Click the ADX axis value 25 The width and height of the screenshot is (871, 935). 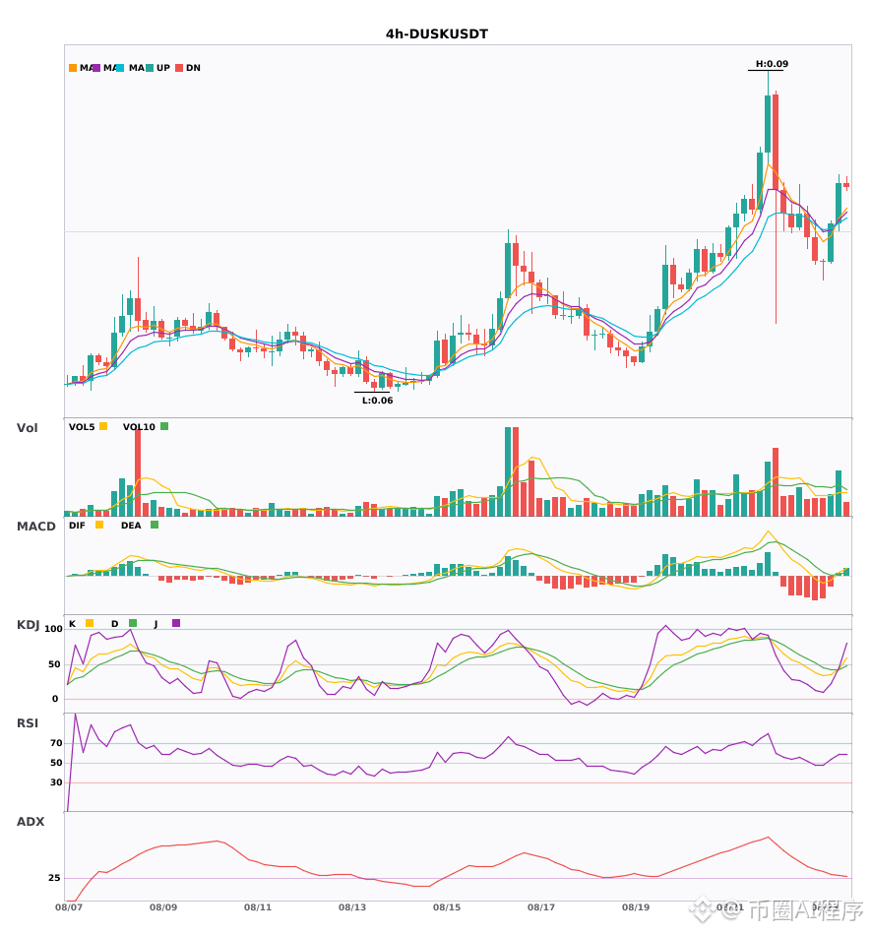[x=54, y=878]
